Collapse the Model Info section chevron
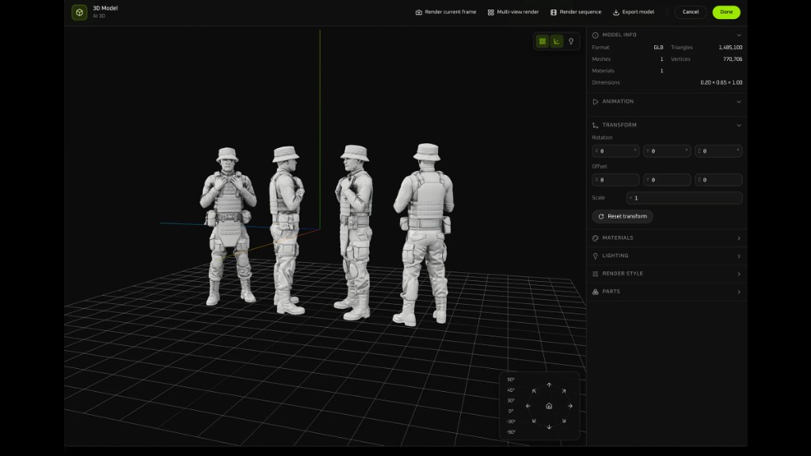Screen dimensions: 811x456 pos(739,35)
